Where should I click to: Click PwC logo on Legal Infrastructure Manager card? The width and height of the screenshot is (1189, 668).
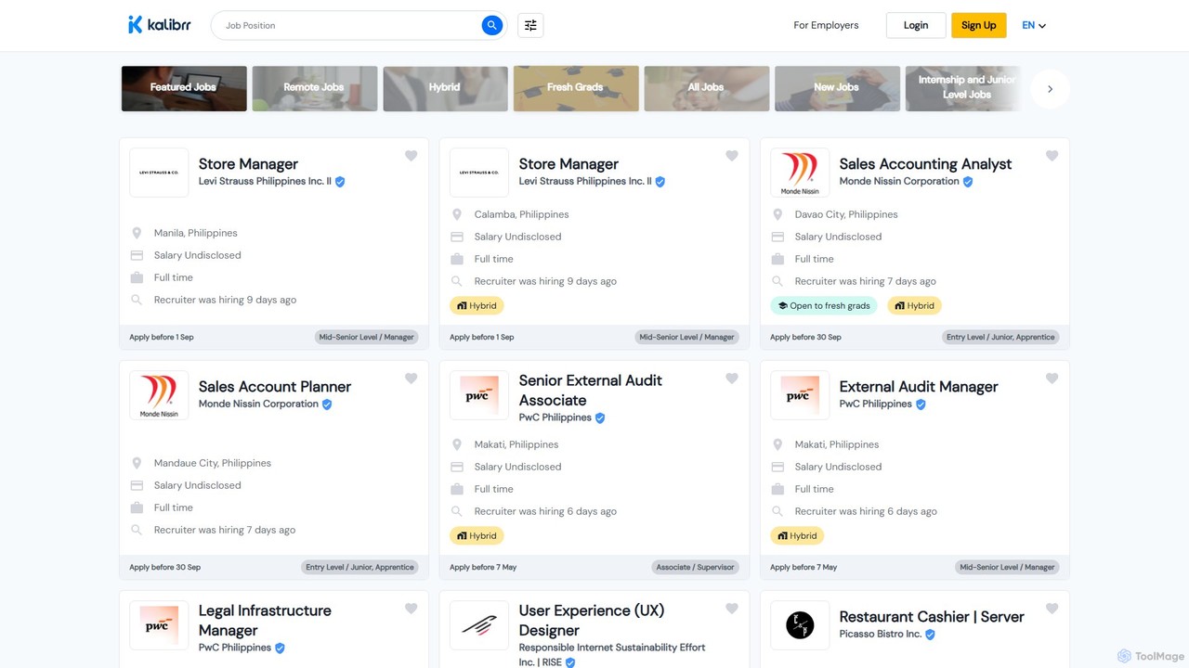159,625
